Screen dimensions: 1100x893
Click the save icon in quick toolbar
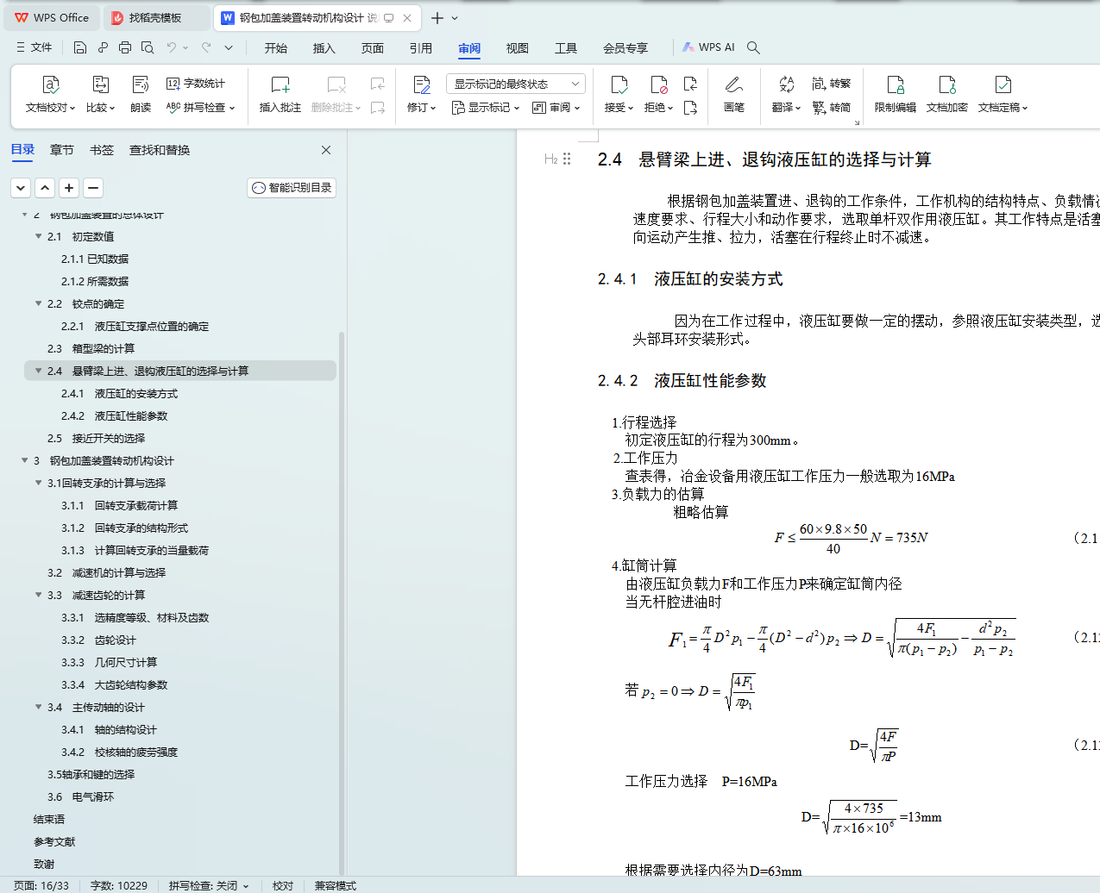pos(80,47)
